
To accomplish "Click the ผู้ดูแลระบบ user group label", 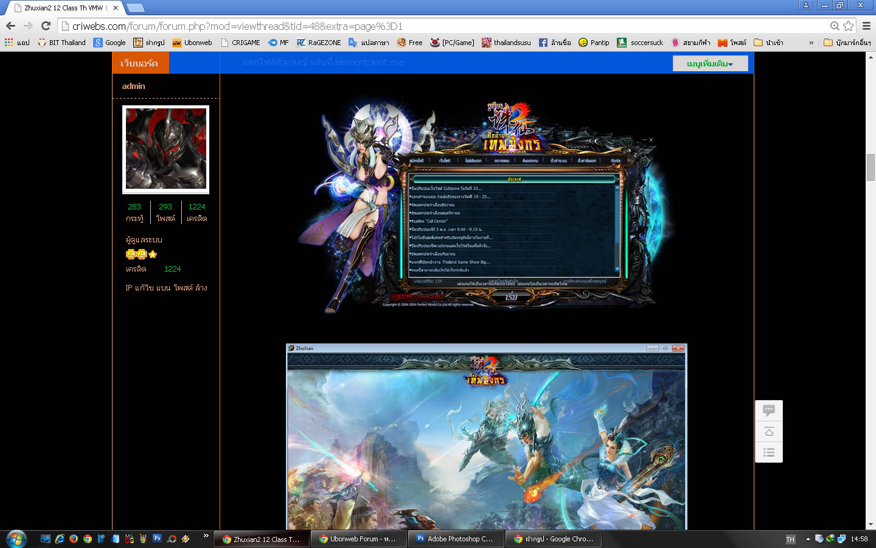I will (x=144, y=240).
